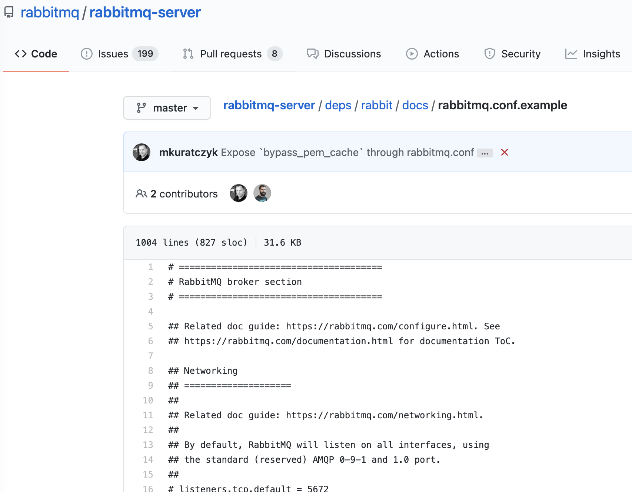This screenshot has height=492, width=632.
Task: Click line number 11
Action: (148, 415)
